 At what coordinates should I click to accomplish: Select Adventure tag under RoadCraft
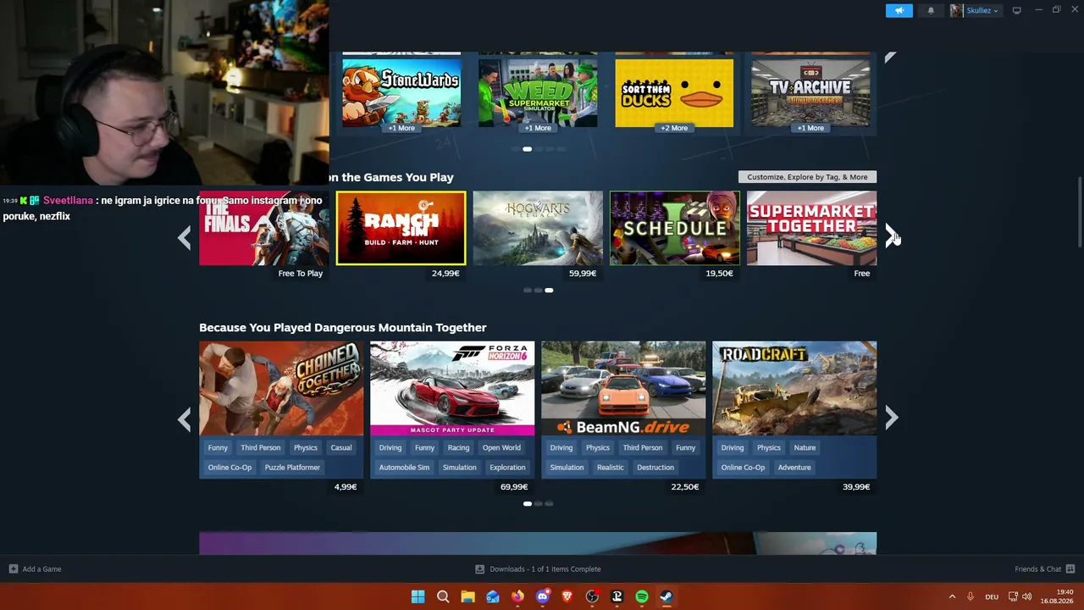(x=794, y=468)
